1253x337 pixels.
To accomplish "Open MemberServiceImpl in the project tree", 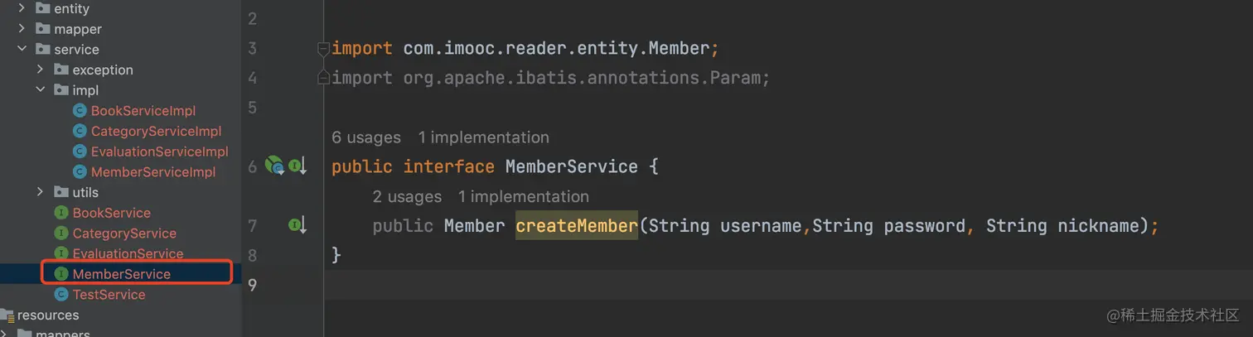I will pos(153,171).
